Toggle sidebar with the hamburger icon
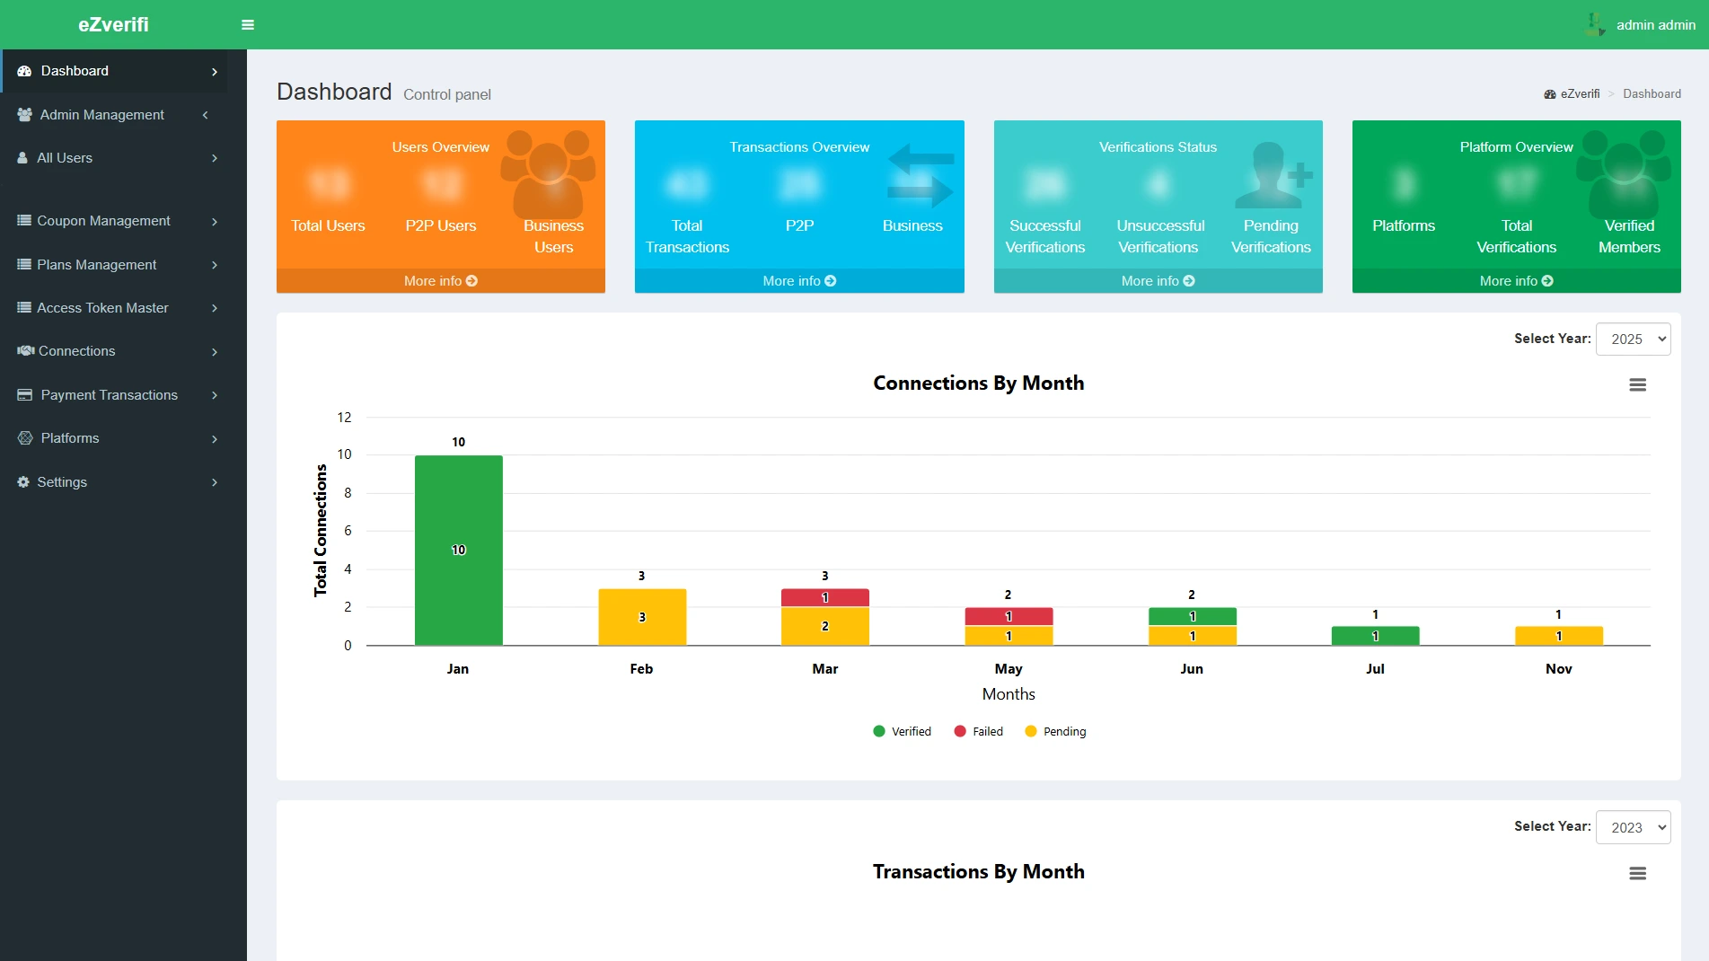Screen dimensions: 1709x961 (x=248, y=25)
